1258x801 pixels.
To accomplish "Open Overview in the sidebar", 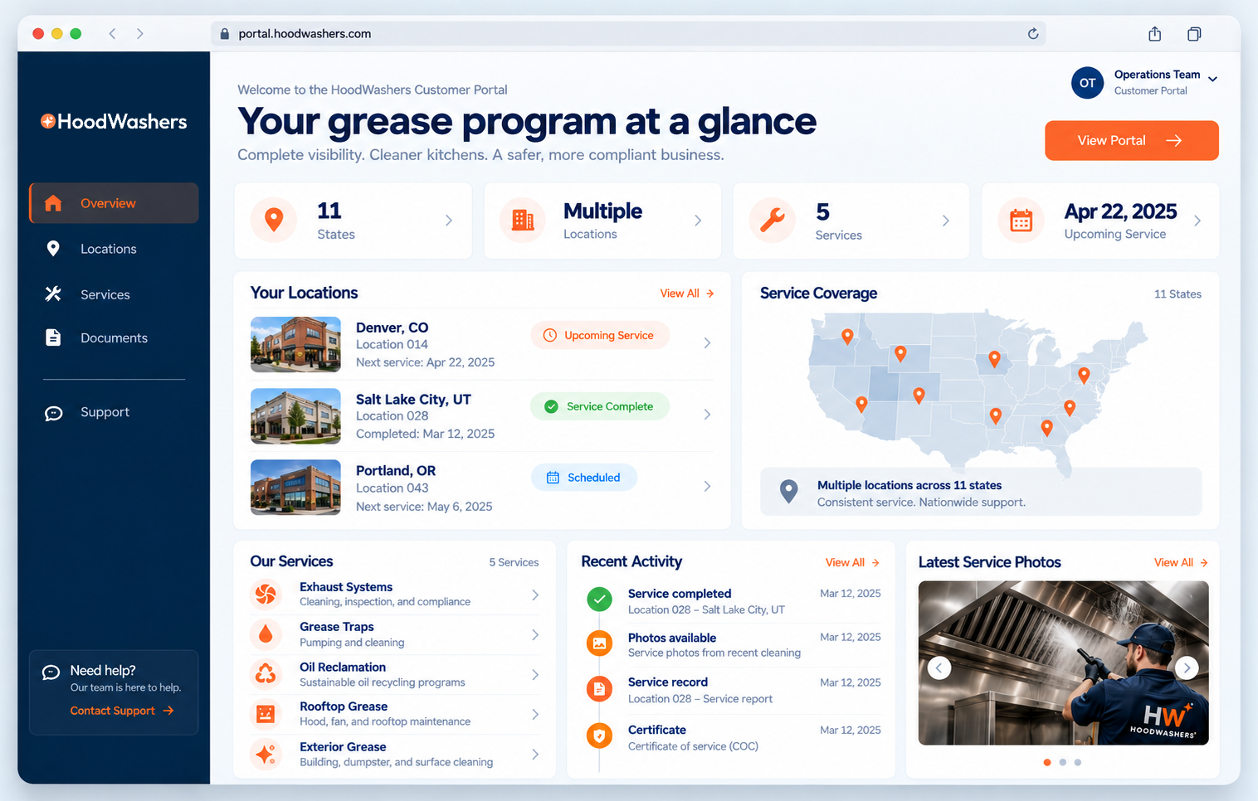I will point(114,203).
